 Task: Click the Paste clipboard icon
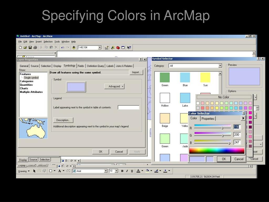click(x=51, y=47)
